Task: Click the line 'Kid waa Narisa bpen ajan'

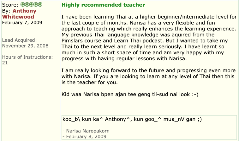Action: point(130,94)
